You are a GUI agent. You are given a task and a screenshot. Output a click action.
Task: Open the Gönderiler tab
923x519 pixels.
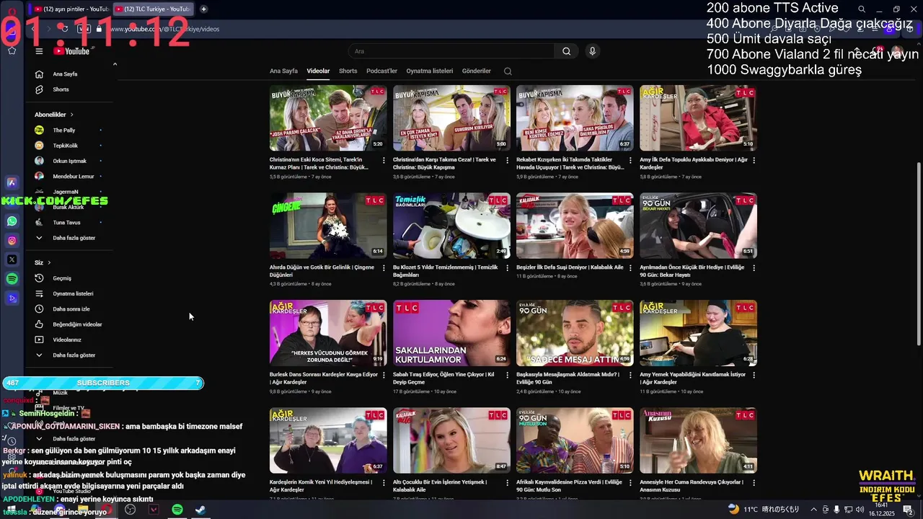tap(477, 71)
